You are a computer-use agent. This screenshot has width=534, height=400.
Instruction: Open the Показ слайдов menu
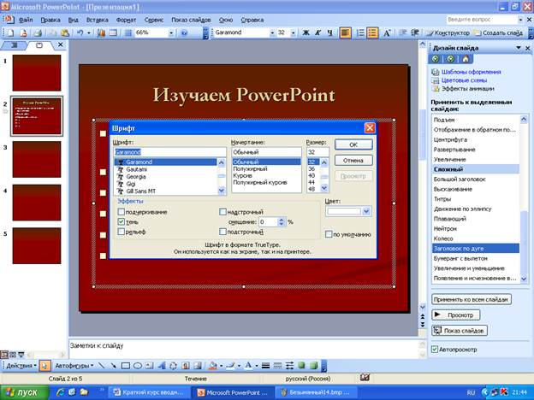click(x=191, y=20)
